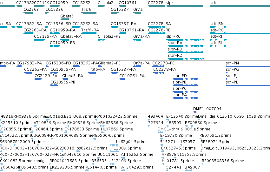Image resolution: width=270 pixels, height=172 pixels.
Task: Select the CG2263 gene label
Action: (31, 9)
